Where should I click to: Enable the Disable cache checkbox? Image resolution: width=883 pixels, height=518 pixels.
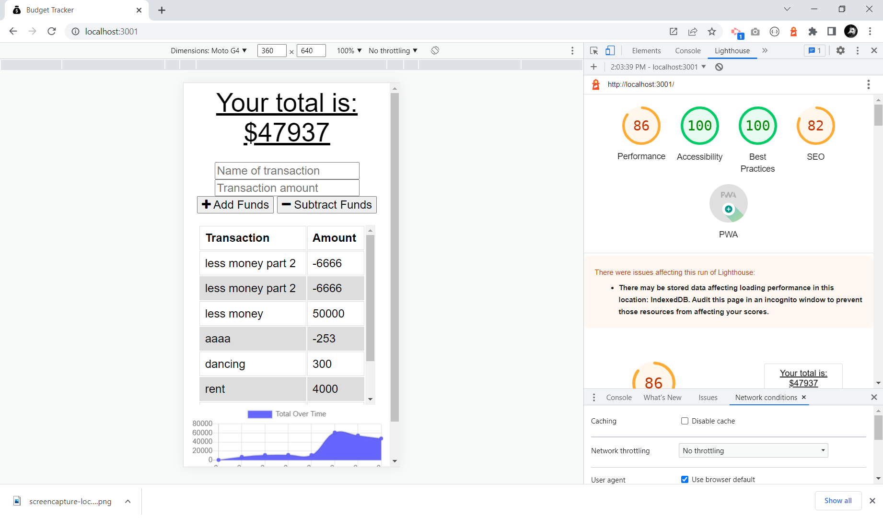685,421
